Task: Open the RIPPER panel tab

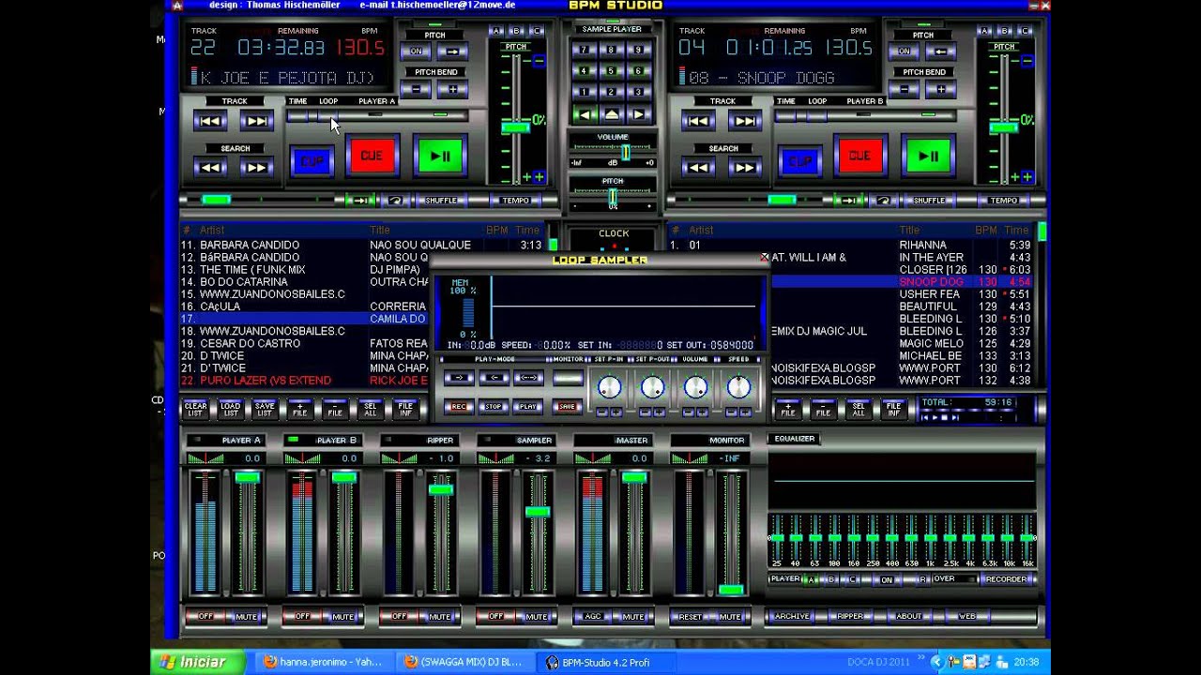Action: (x=850, y=616)
